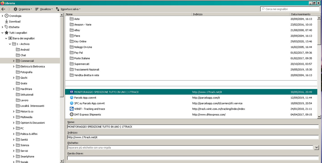Click the sidebar tree scrollbar up arrow
This screenshot has height=163, width=322.
click(62, 15)
